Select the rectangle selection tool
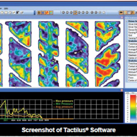The width and height of the screenshot is (137, 137). 6,12
